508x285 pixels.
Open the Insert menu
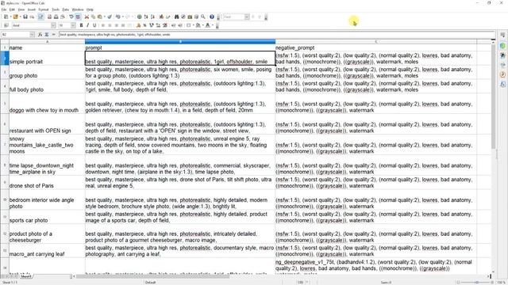point(32,9)
